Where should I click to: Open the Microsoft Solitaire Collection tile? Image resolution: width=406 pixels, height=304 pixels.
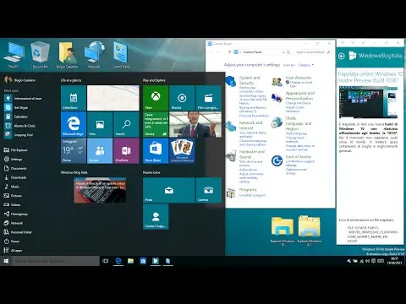point(182,150)
